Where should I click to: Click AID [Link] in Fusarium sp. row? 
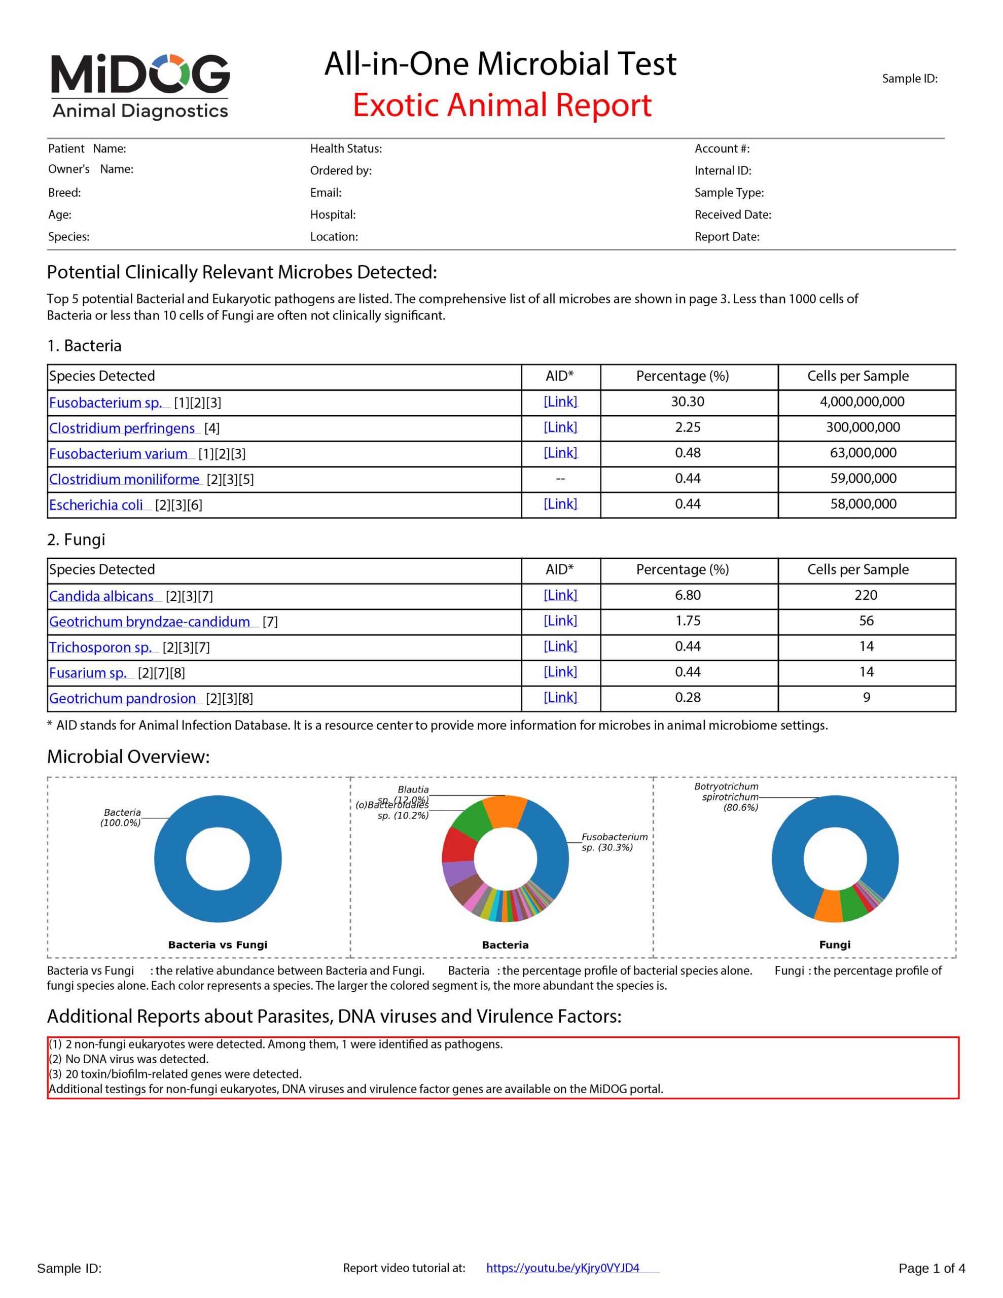(x=560, y=672)
